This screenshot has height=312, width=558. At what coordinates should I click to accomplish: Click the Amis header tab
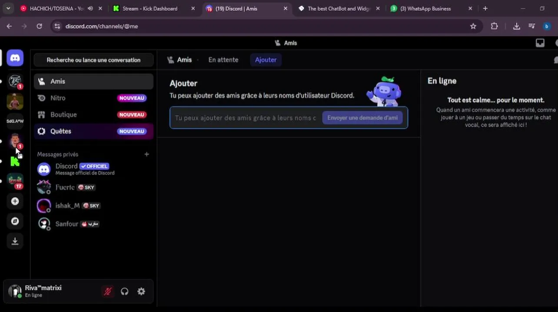click(x=179, y=60)
